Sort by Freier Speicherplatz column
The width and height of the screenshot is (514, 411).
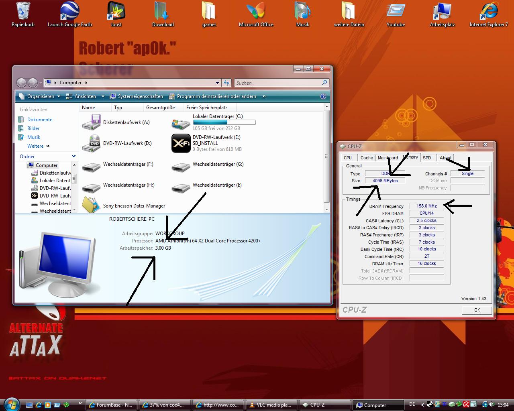tap(210, 108)
